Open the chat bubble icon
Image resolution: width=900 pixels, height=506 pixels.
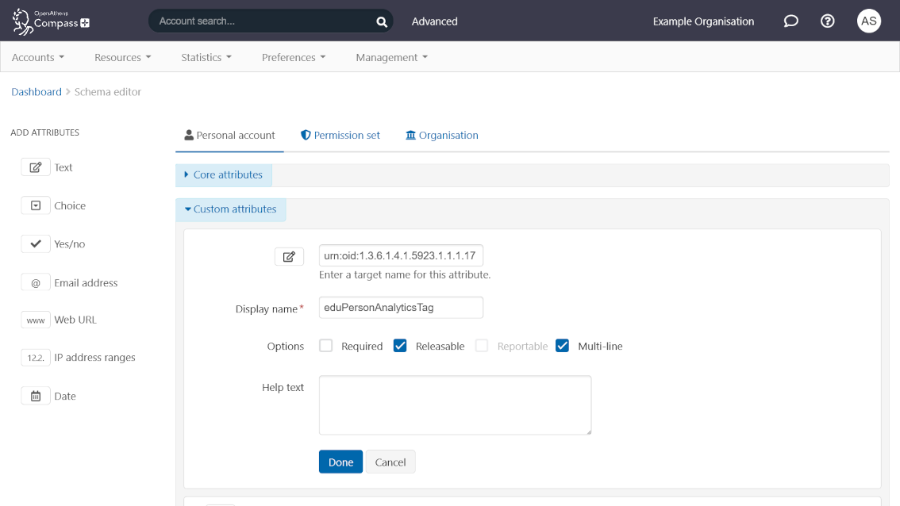click(790, 21)
